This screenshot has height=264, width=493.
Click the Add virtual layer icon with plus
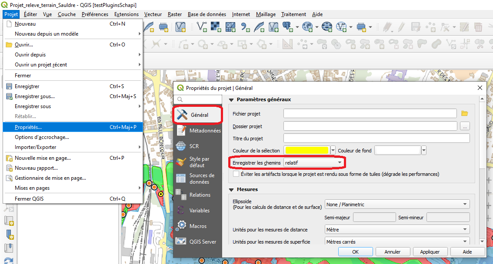[x=273, y=27]
